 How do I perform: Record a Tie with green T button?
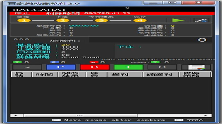click(129, 67)
